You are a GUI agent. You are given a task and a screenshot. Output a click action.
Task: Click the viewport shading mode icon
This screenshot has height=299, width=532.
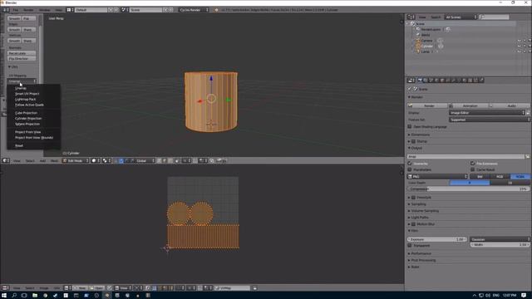click(x=95, y=160)
